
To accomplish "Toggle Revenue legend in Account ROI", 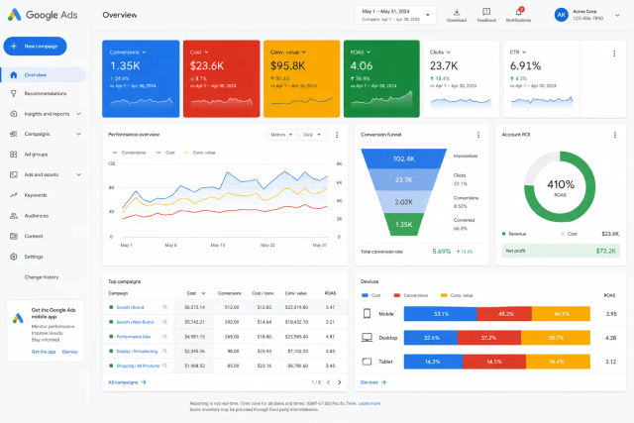I will click(x=514, y=234).
